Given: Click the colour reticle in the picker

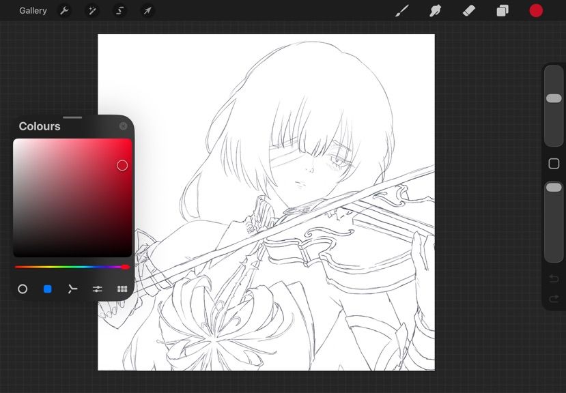Looking at the screenshot, I should (122, 165).
